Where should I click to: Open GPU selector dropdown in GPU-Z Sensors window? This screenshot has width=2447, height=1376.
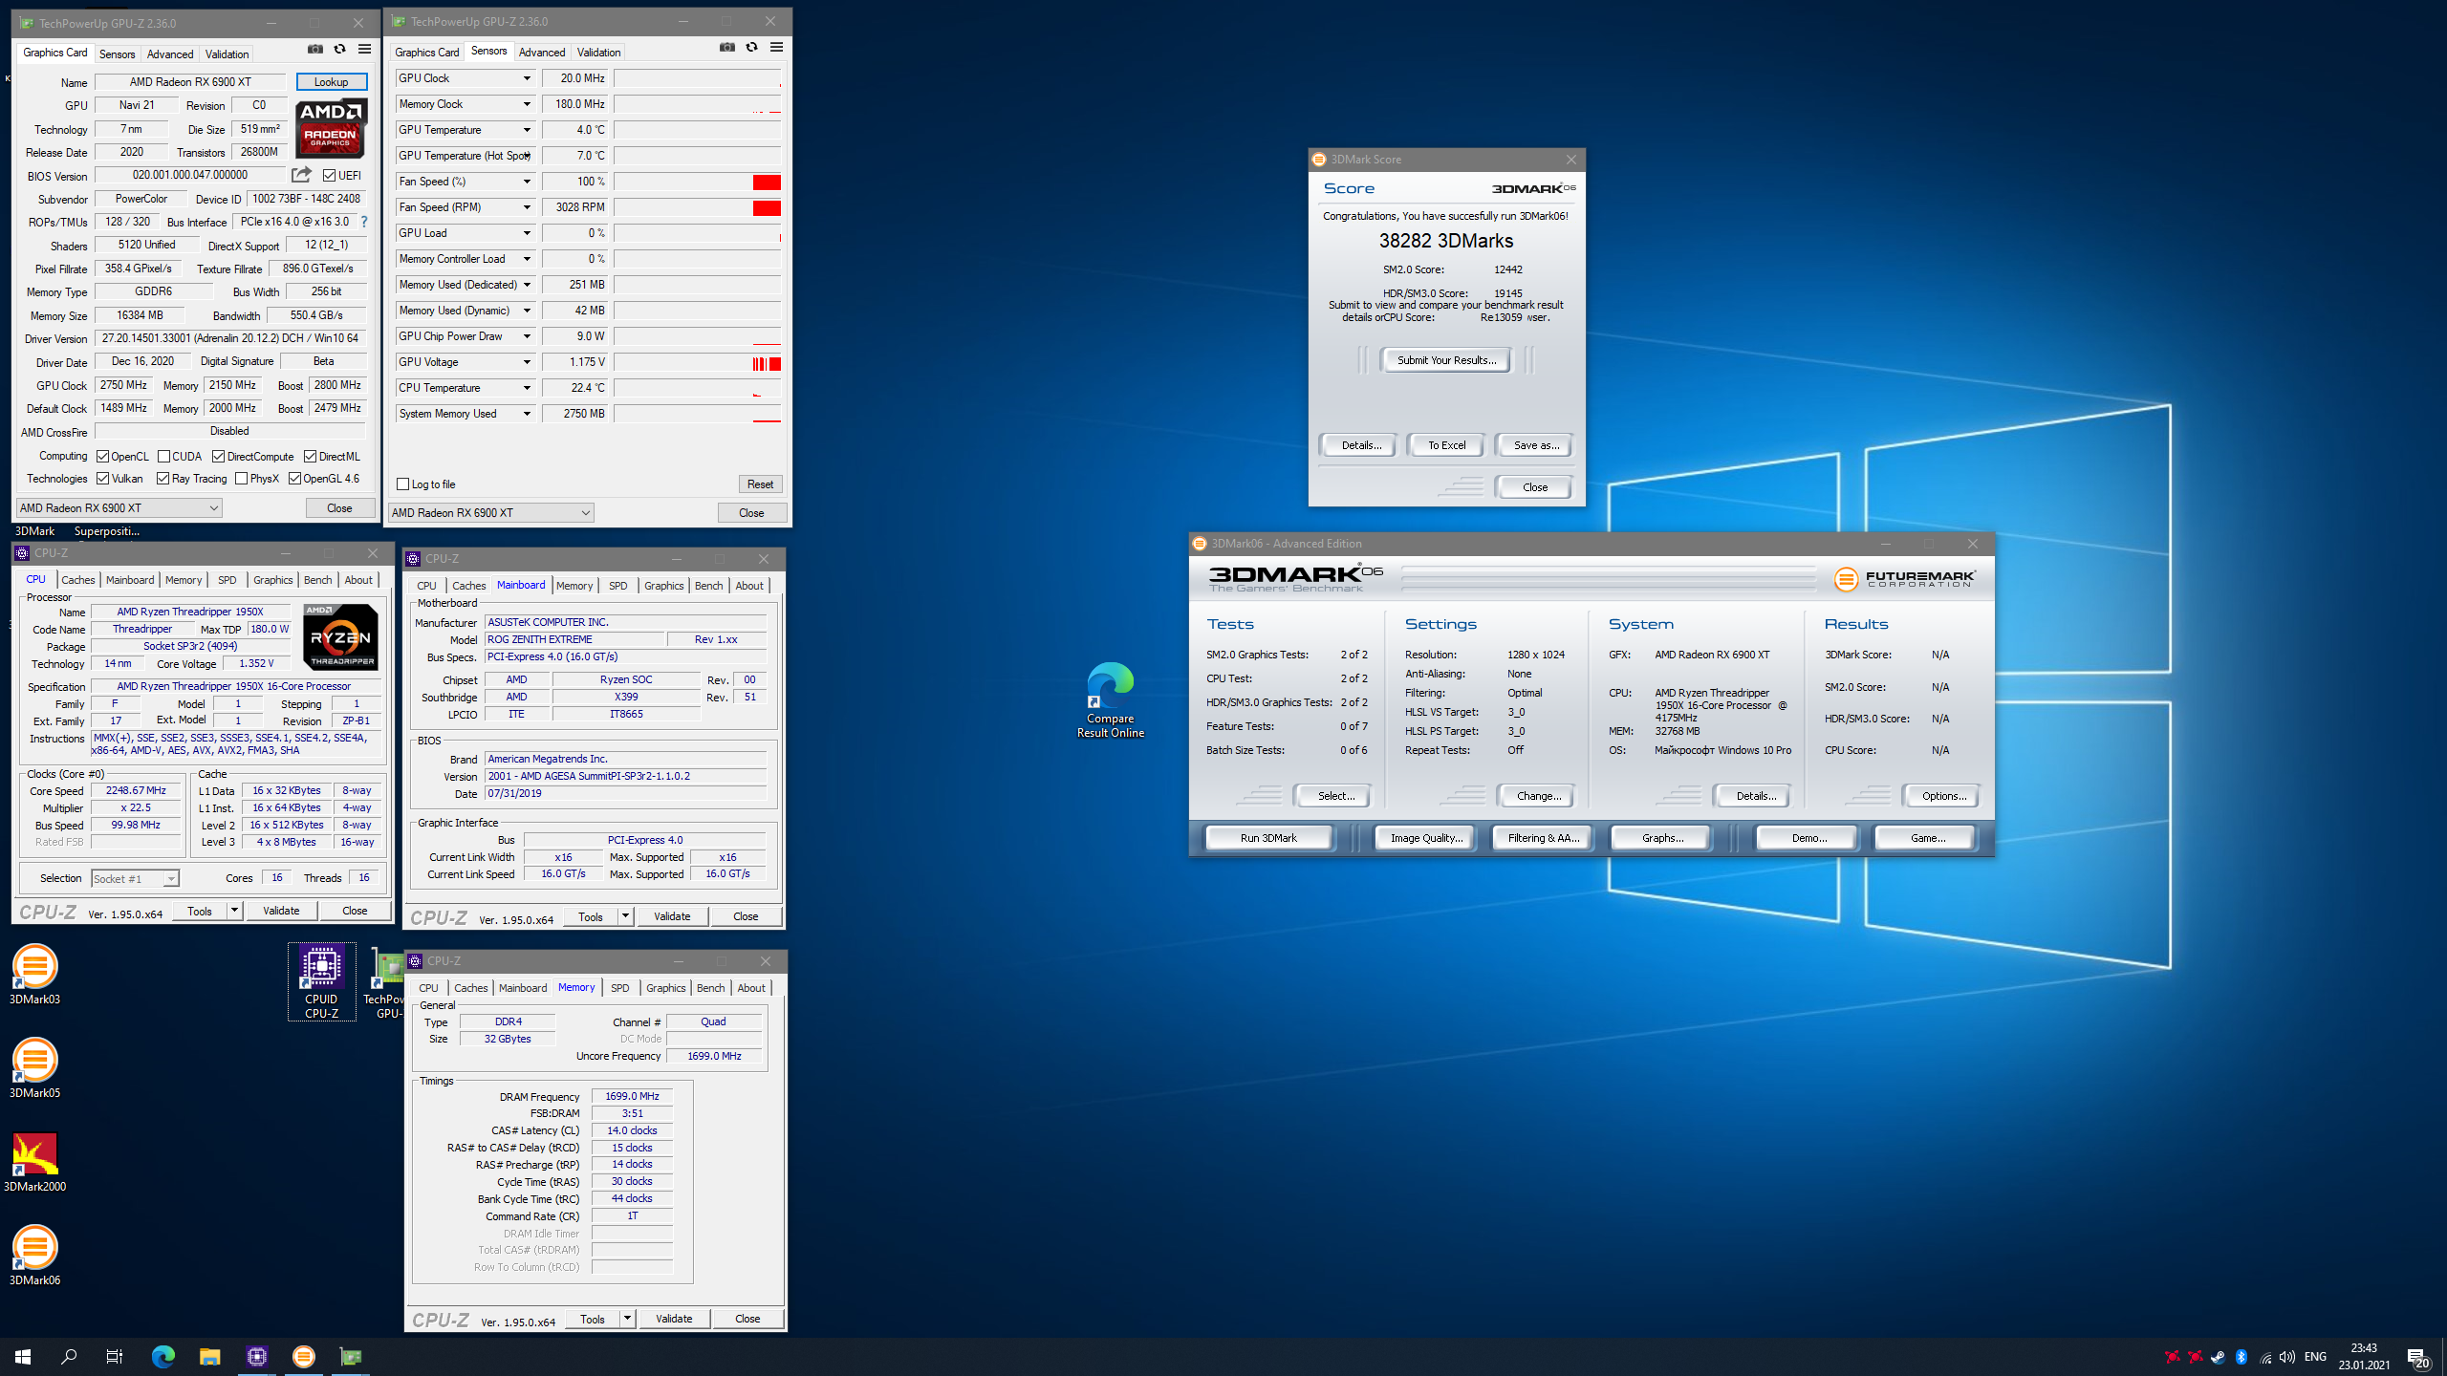point(491,513)
